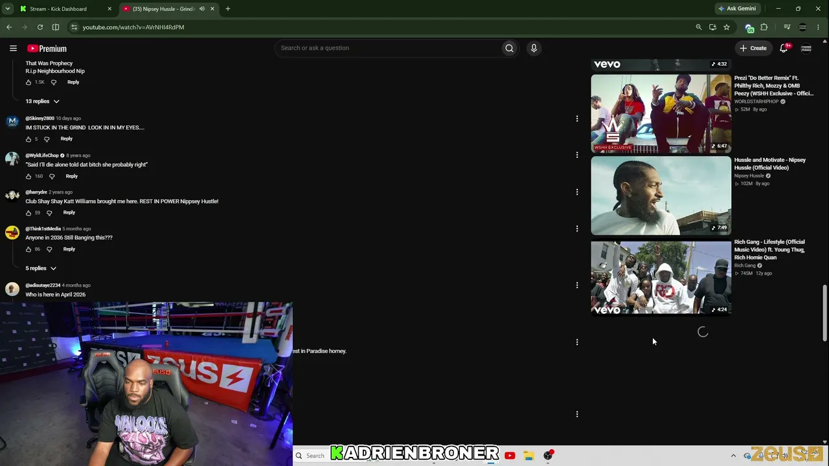
Task: Dislike the @WyldLifeChop comment
Action: (x=52, y=176)
